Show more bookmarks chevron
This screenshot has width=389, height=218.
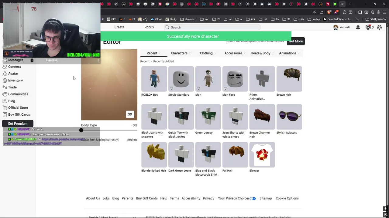pos(357,19)
